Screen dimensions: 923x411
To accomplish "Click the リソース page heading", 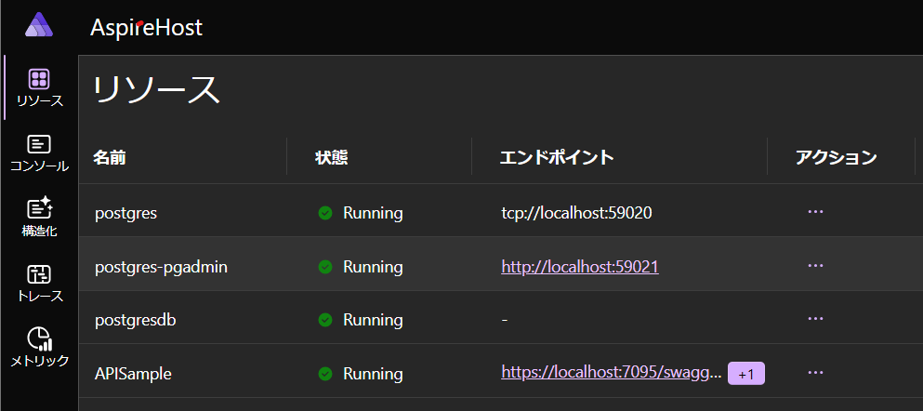I will [x=156, y=90].
